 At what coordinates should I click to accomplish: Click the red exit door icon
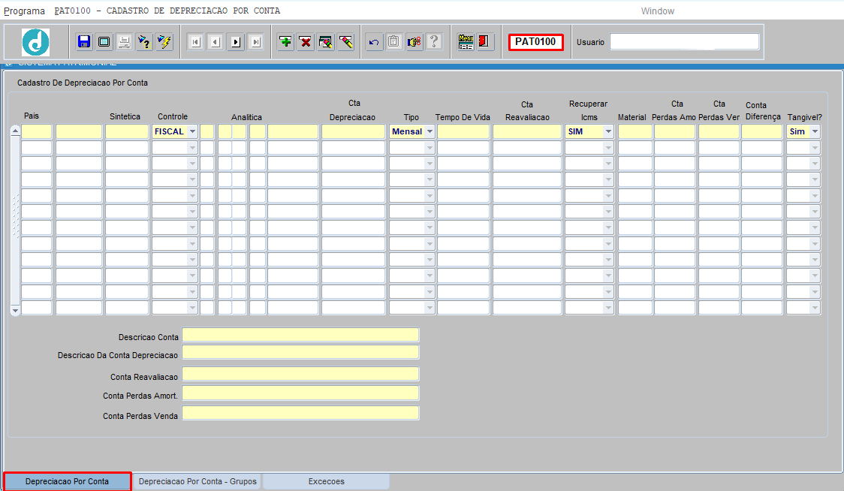point(484,42)
